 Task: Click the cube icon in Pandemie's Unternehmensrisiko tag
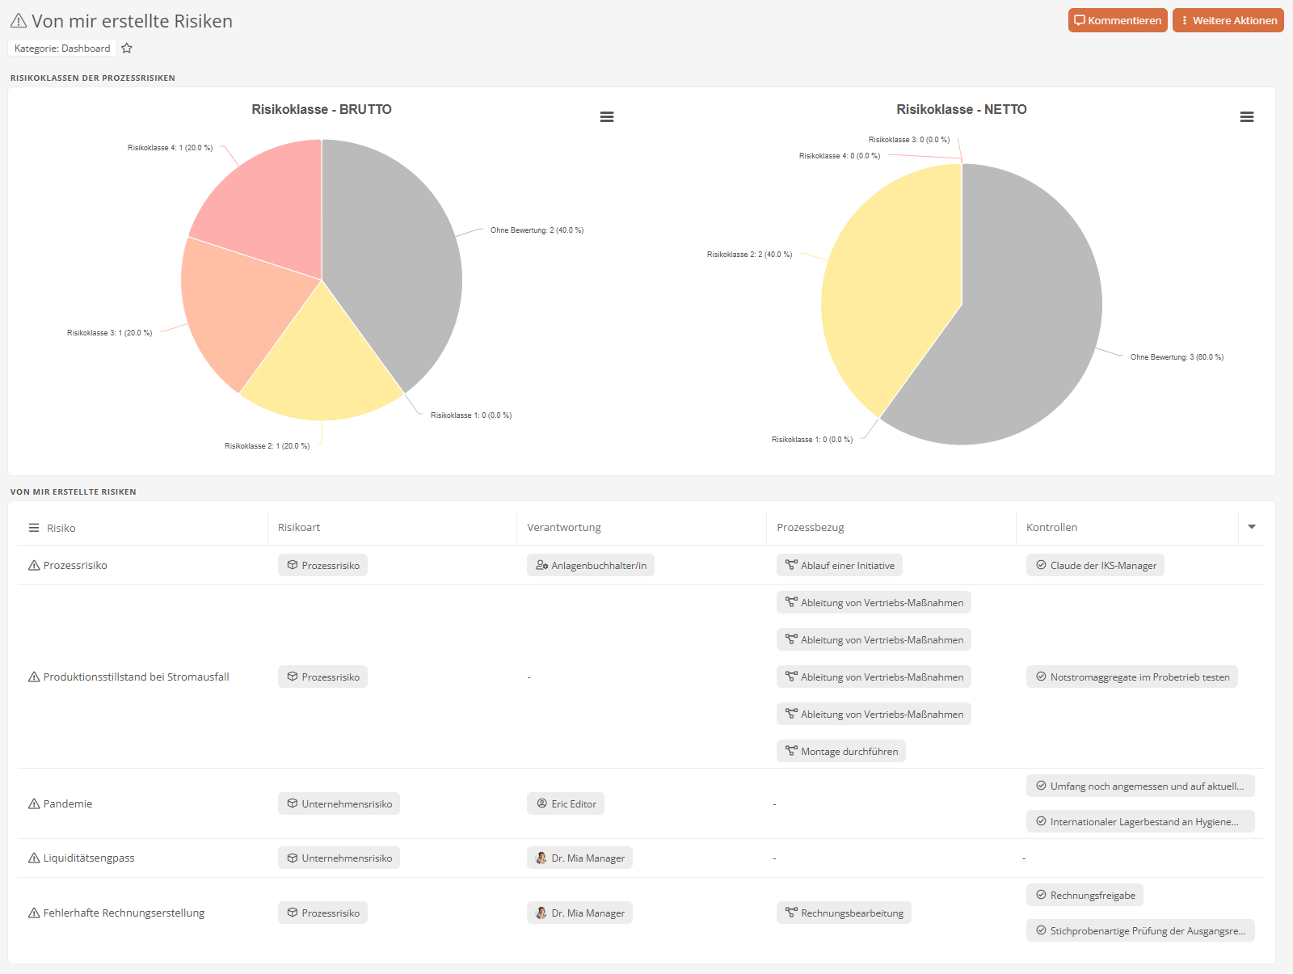pyautogui.click(x=293, y=803)
